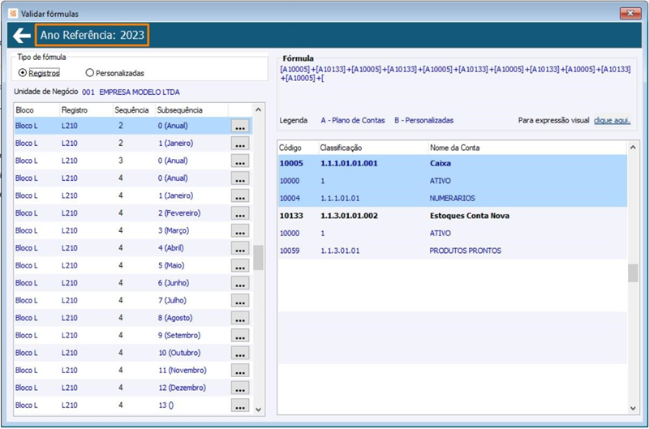Click scroll down arrow of accounts list

point(633,408)
